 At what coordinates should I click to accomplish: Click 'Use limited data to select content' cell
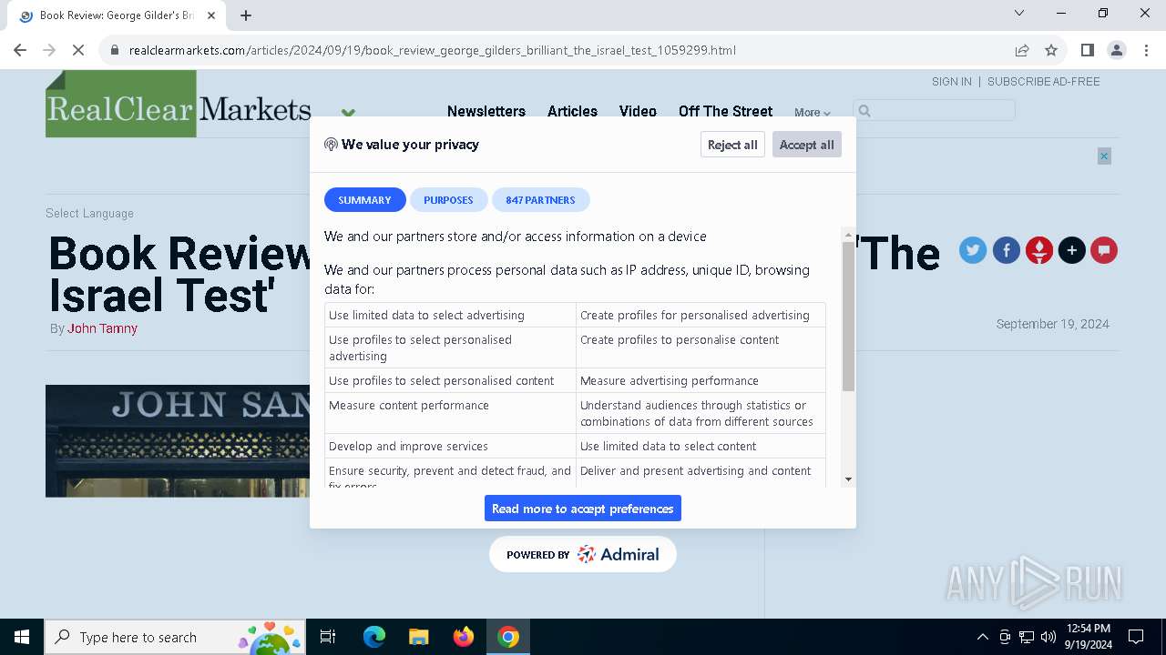[701, 446]
